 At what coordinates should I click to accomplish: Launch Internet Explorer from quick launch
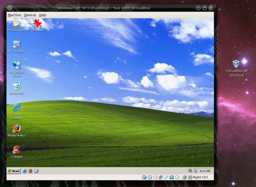[x=25, y=171]
